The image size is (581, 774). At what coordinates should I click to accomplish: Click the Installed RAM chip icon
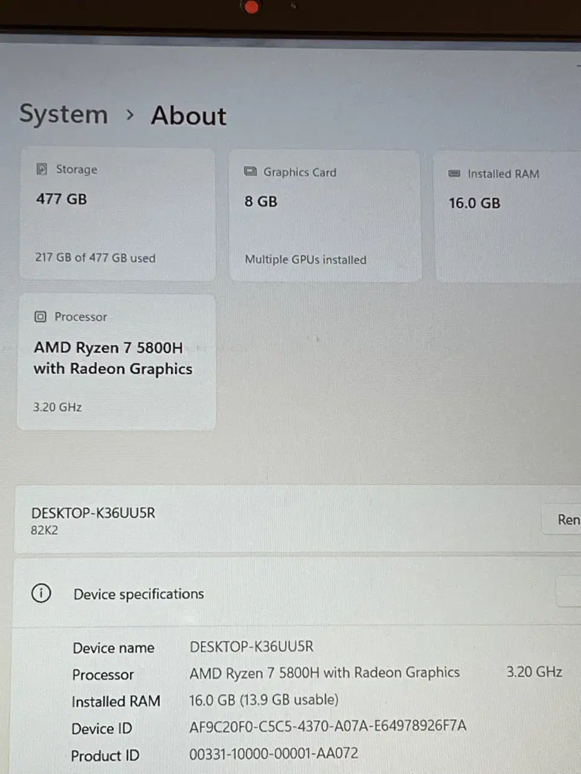pyautogui.click(x=454, y=174)
